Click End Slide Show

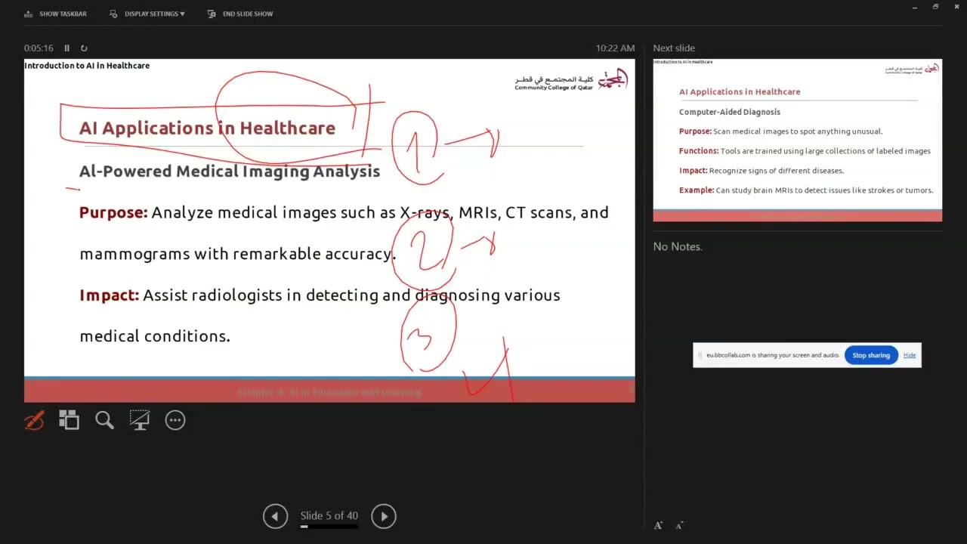point(240,14)
